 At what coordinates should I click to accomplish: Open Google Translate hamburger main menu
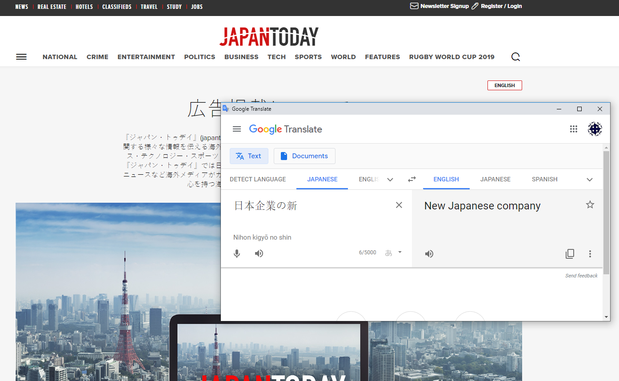pos(237,129)
